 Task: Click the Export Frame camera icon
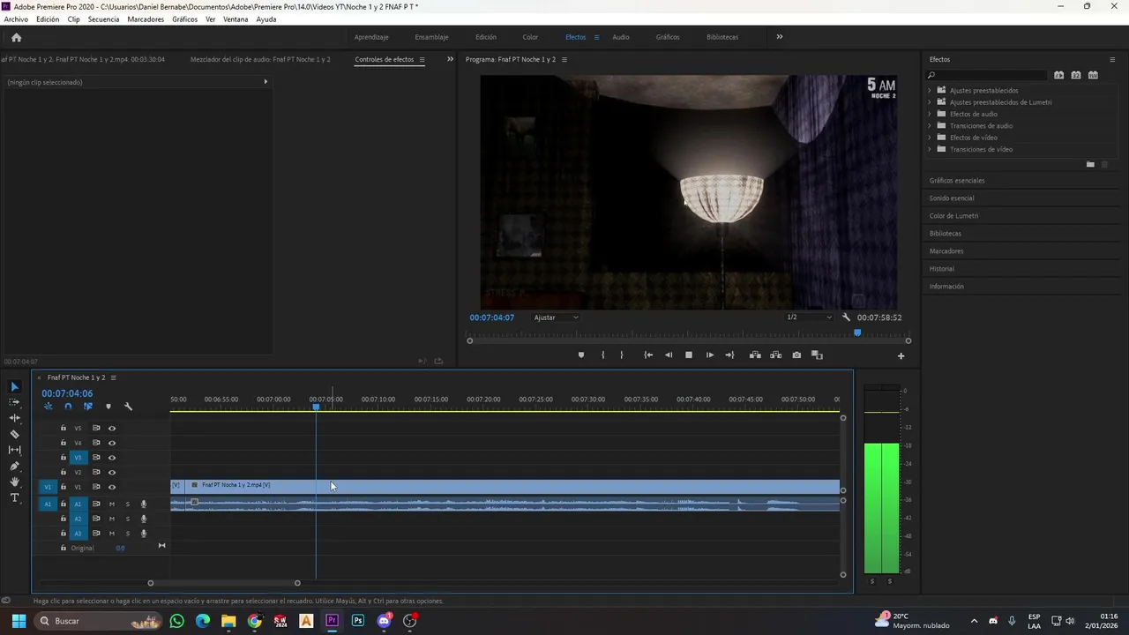pyautogui.click(x=796, y=355)
